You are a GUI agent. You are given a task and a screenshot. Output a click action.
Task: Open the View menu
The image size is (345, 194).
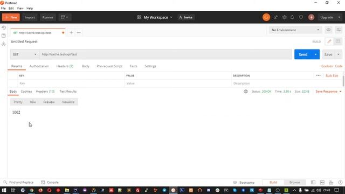[20, 8]
